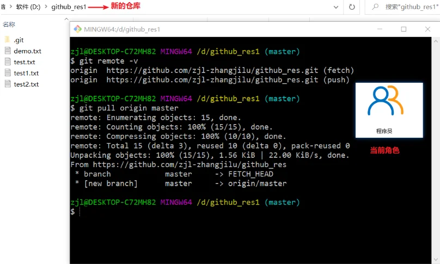
Task: Click the test2.txt file icon
Action: click(x=7, y=84)
